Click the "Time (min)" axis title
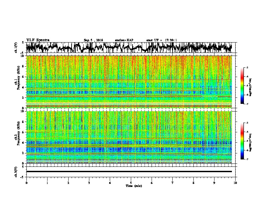This screenshot has height=205, width=265. 134,186
